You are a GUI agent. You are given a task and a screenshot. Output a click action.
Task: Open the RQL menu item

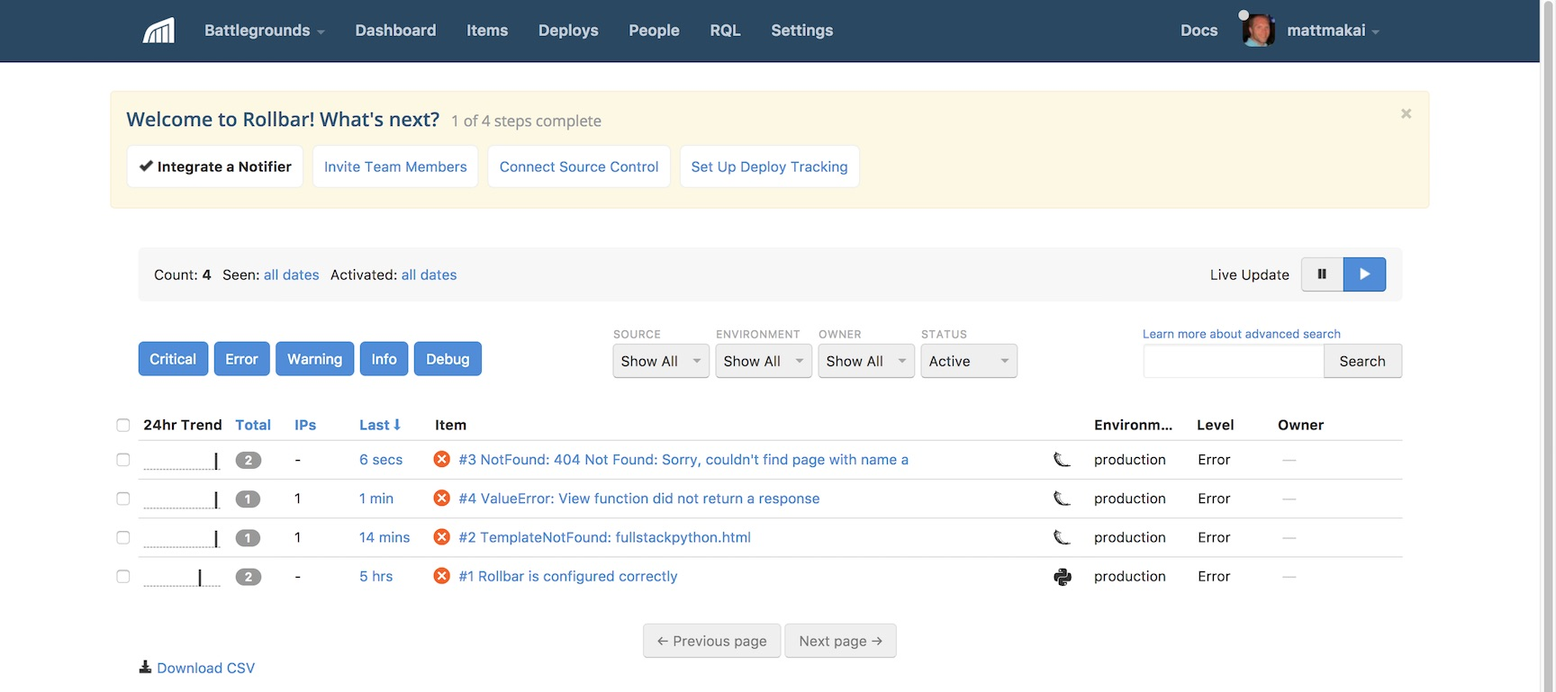click(x=725, y=31)
